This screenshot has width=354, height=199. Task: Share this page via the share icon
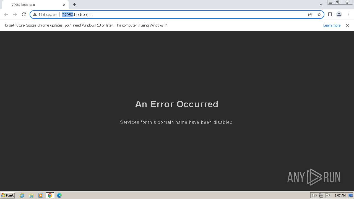click(310, 14)
